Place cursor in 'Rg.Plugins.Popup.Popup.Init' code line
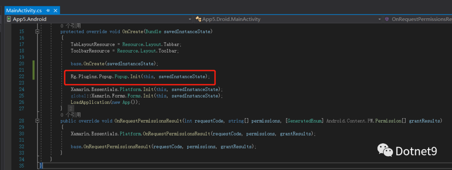Screen dimensions: 452x170 [x=140, y=77]
